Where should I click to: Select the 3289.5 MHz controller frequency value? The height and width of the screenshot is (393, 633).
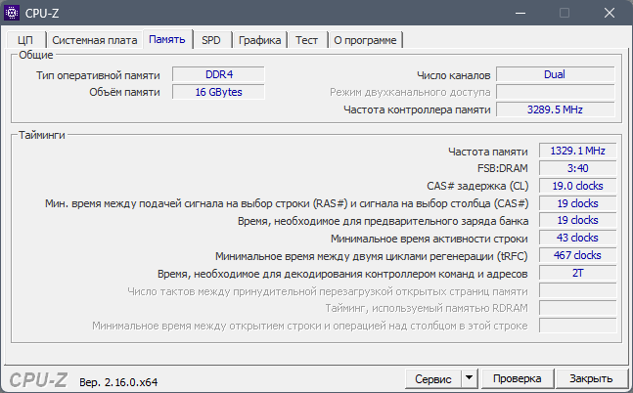555,109
